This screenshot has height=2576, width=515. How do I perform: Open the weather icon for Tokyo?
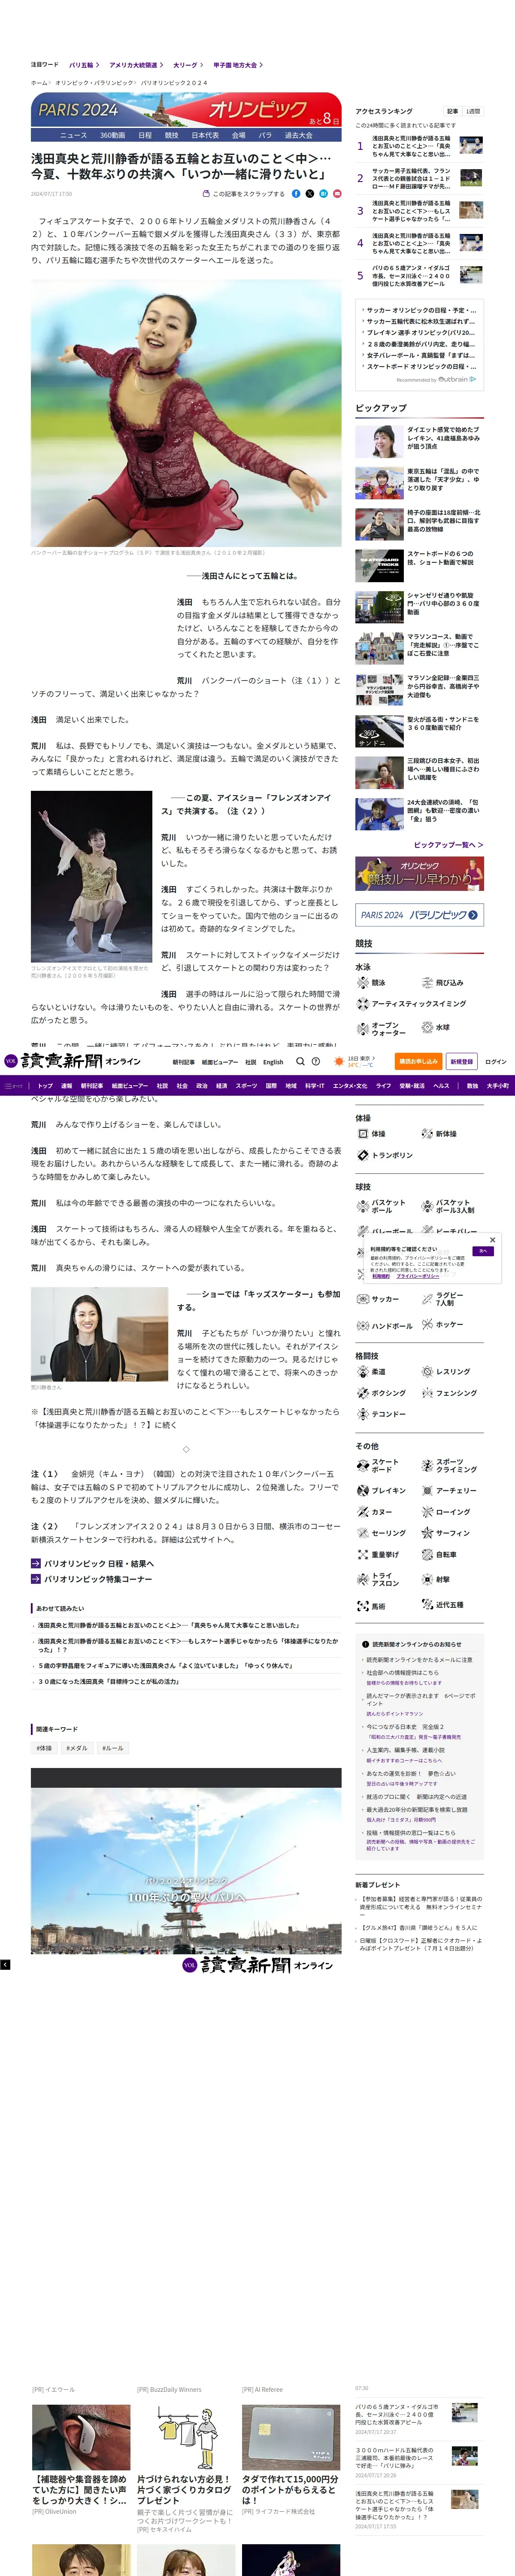pyautogui.click(x=339, y=1061)
